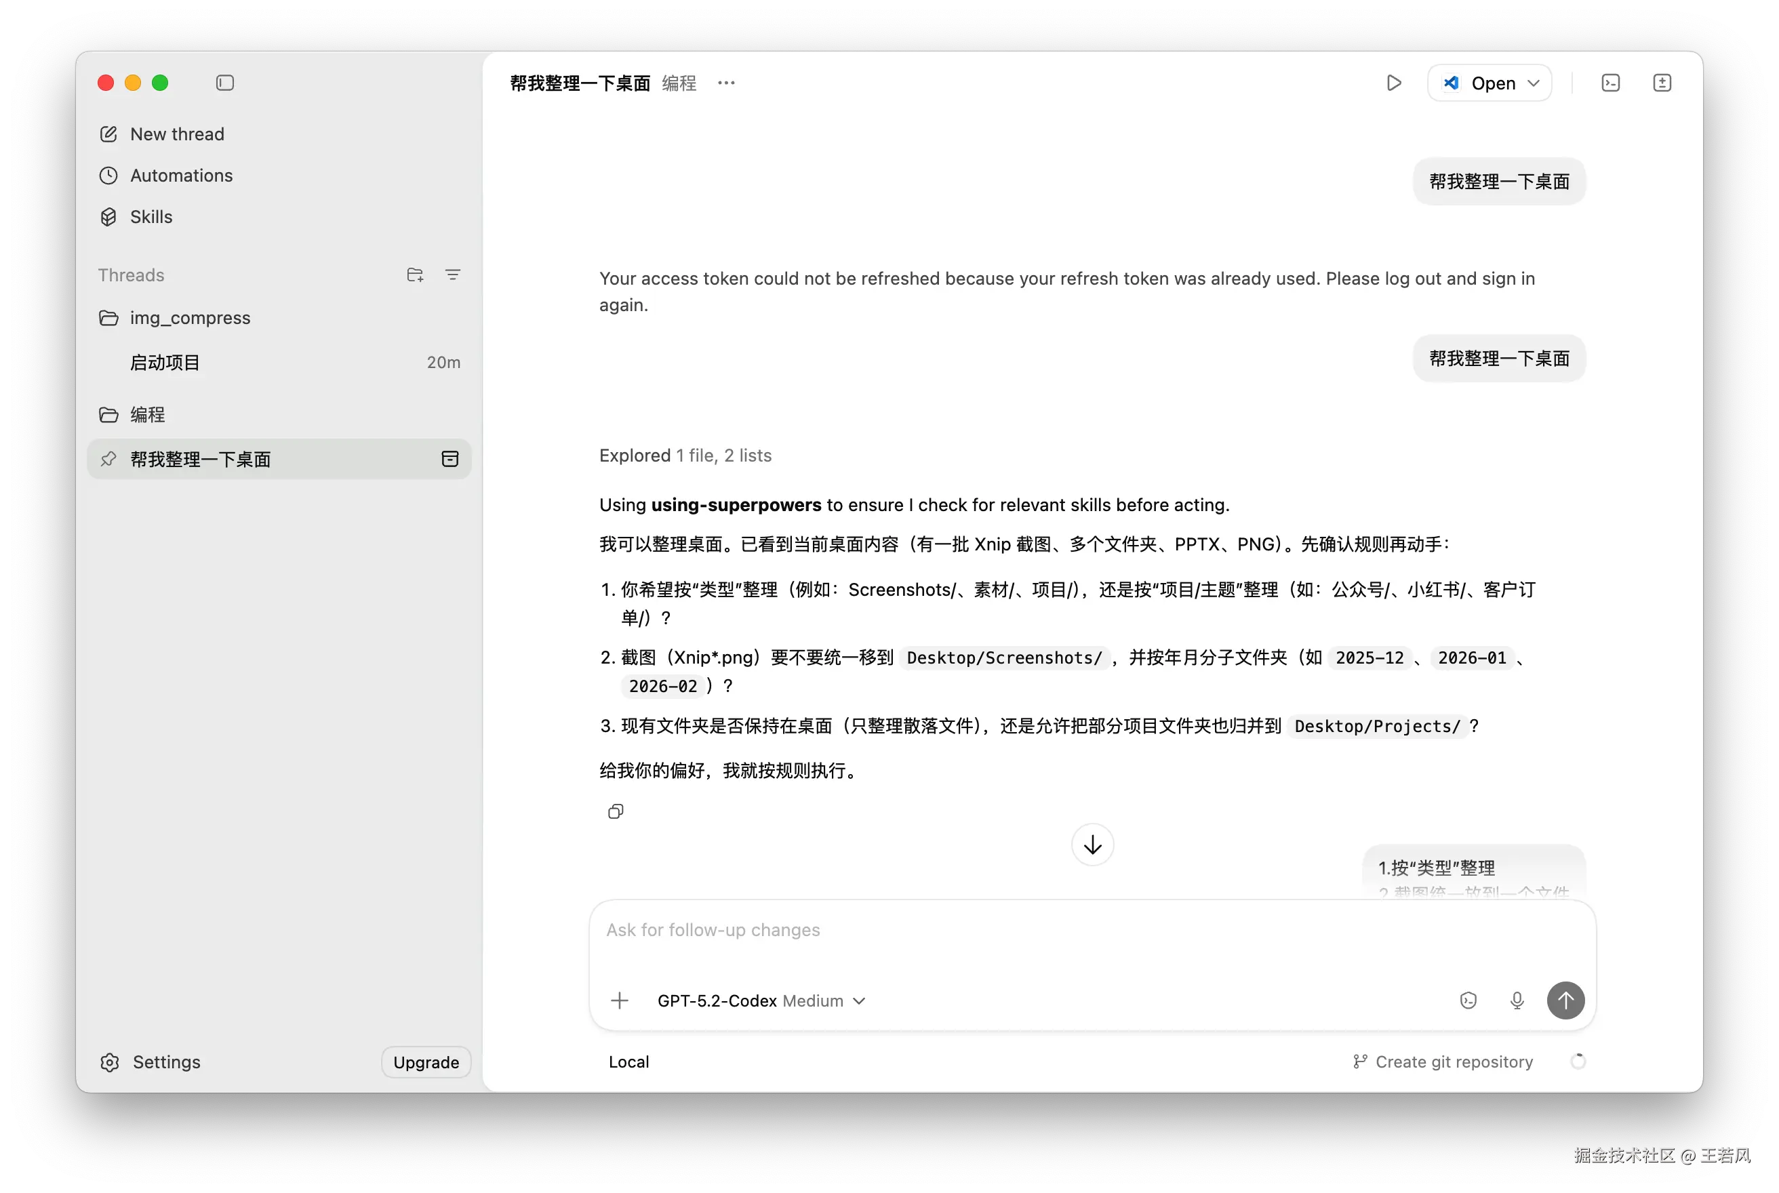The image size is (1779, 1193).
Task: Expand the Explored 1 file, 2 lists row
Action: coord(685,455)
